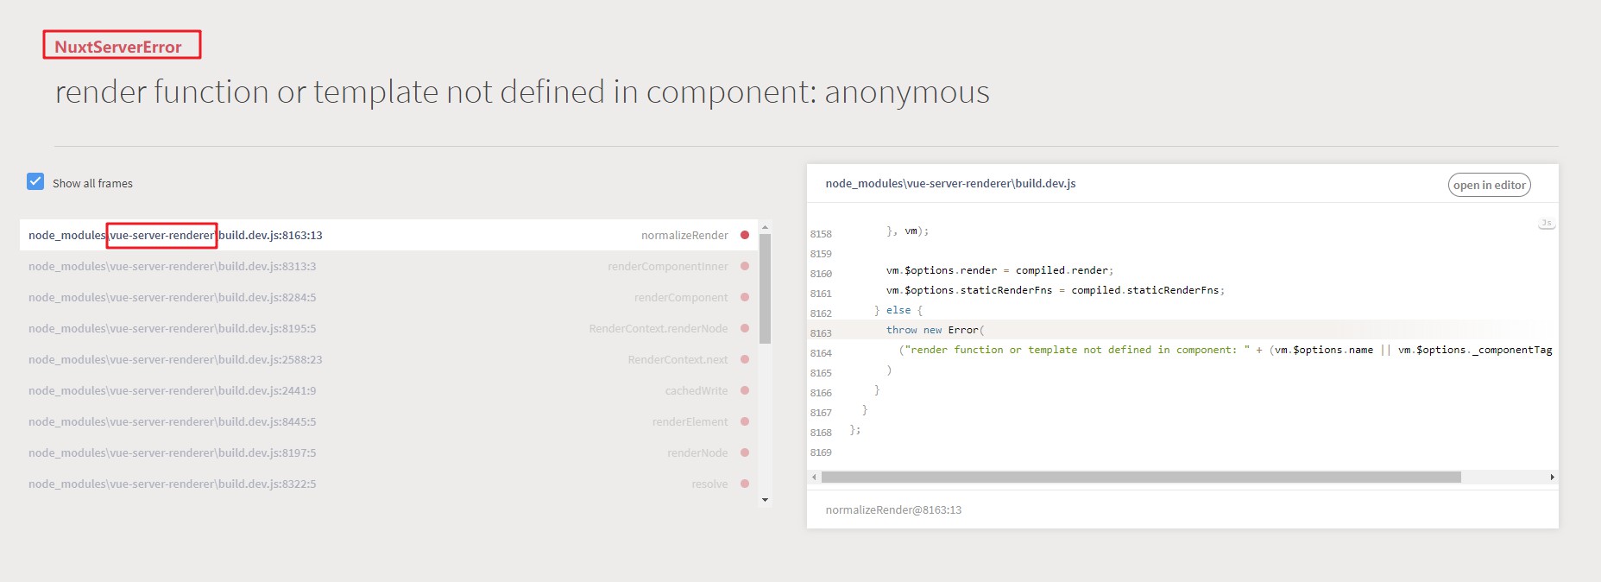Uncheck the Show all frames checkbox
Image resolution: width=1601 pixels, height=582 pixels.
35,181
